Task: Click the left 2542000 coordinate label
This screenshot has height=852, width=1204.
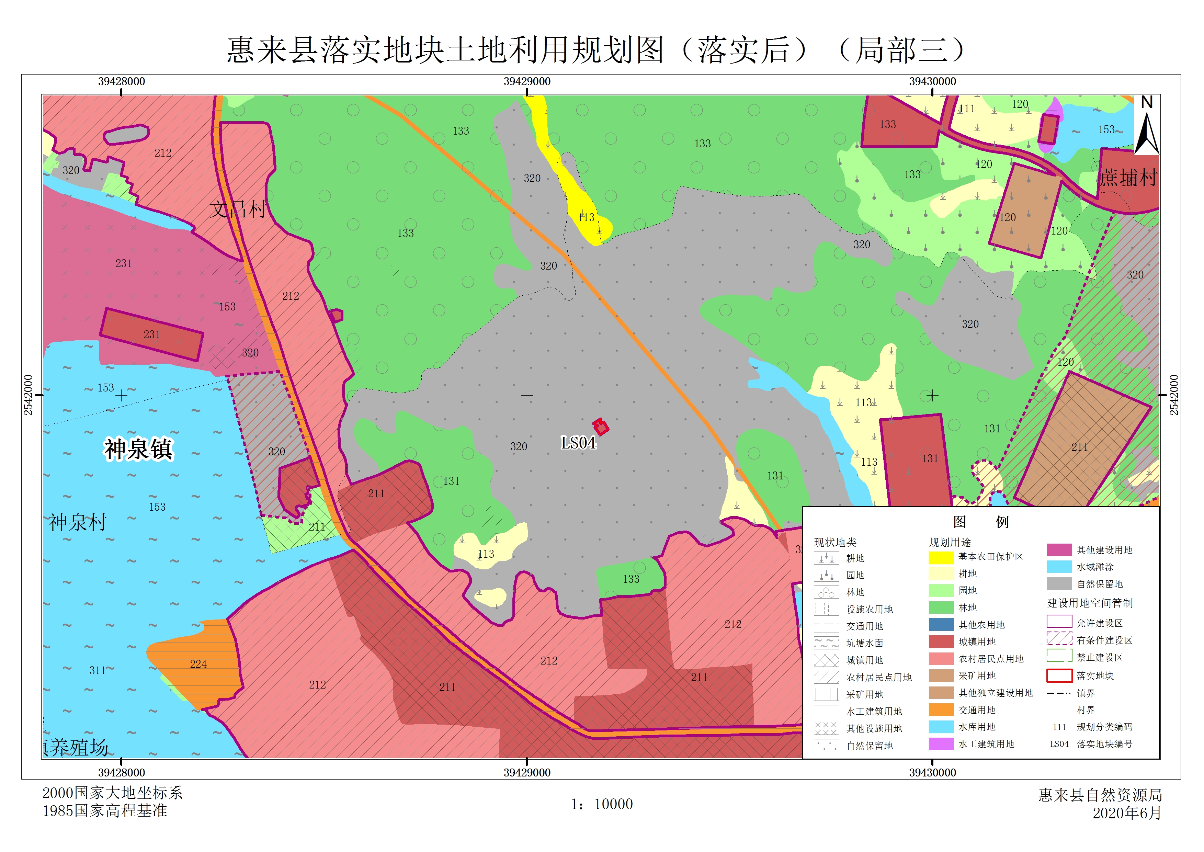Action: [28, 395]
